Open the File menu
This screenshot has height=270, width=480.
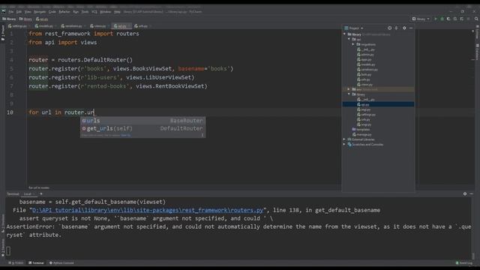tap(11, 12)
